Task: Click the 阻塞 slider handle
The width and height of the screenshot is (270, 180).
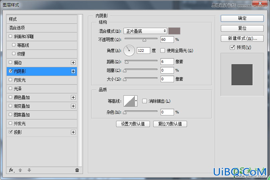Action: click(x=125, y=71)
